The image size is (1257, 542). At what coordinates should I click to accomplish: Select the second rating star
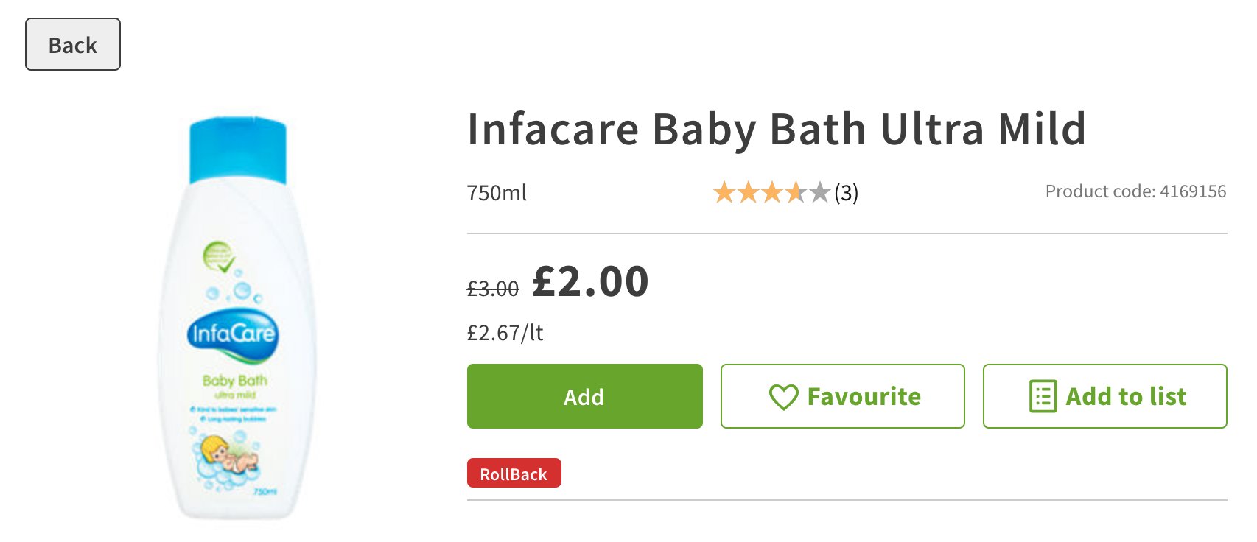(x=748, y=193)
